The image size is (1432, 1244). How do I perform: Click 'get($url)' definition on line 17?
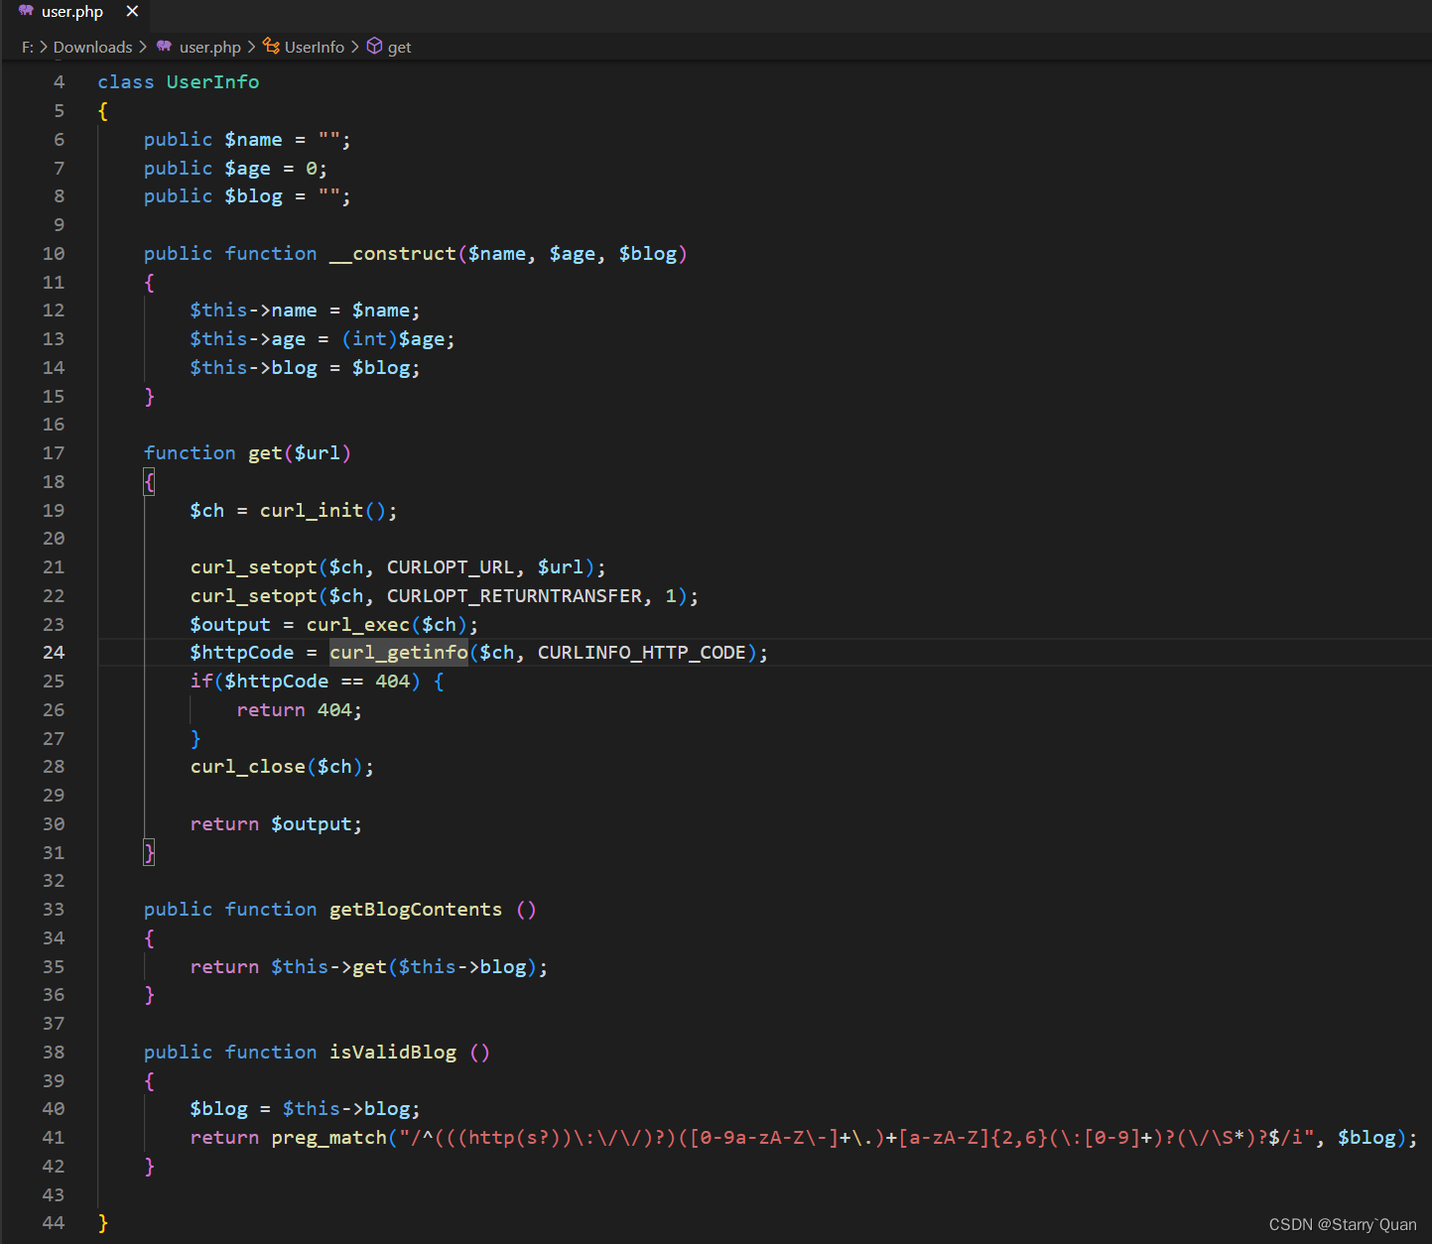coord(300,453)
